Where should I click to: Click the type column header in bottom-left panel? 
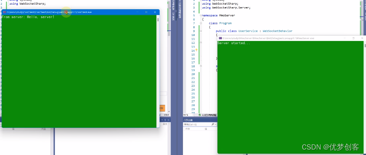tap(44, 129)
